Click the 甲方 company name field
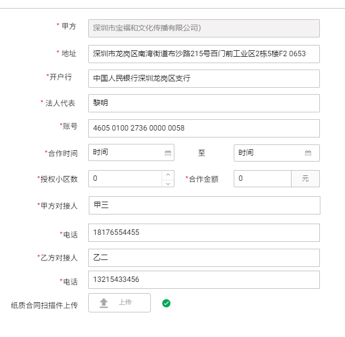Viewport: 345px width, 337px height. (203, 28)
